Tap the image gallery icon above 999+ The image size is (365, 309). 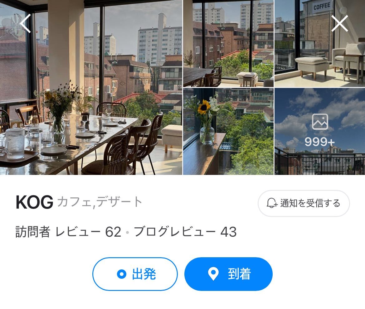pyautogui.click(x=320, y=122)
